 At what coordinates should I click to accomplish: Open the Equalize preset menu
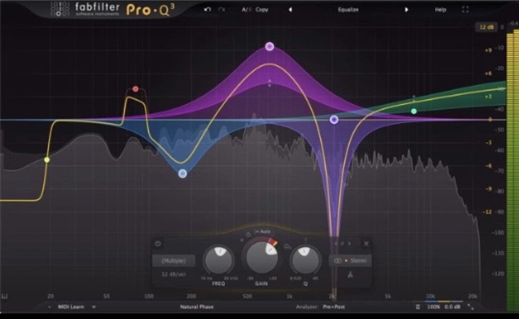[348, 9]
